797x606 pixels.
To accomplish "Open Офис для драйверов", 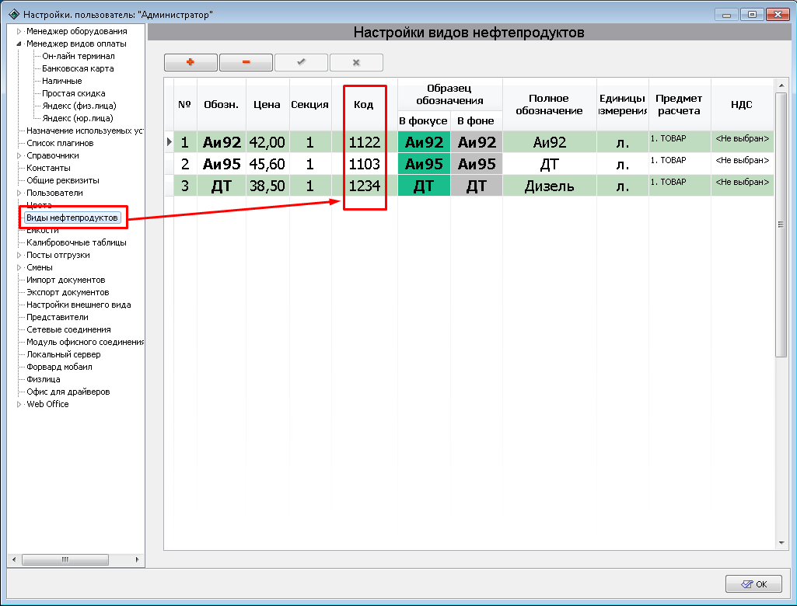I will [x=68, y=392].
